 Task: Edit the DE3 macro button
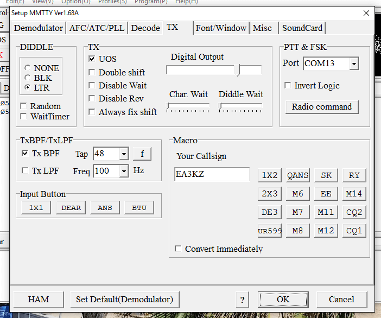[270, 212]
